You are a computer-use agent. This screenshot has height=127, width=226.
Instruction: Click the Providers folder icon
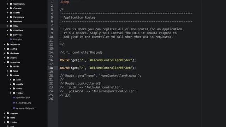[x=11, y=30]
